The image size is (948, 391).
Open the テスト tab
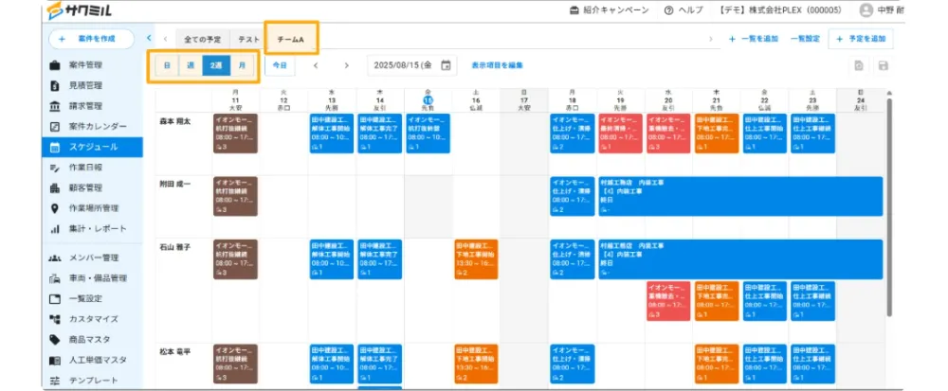point(248,39)
